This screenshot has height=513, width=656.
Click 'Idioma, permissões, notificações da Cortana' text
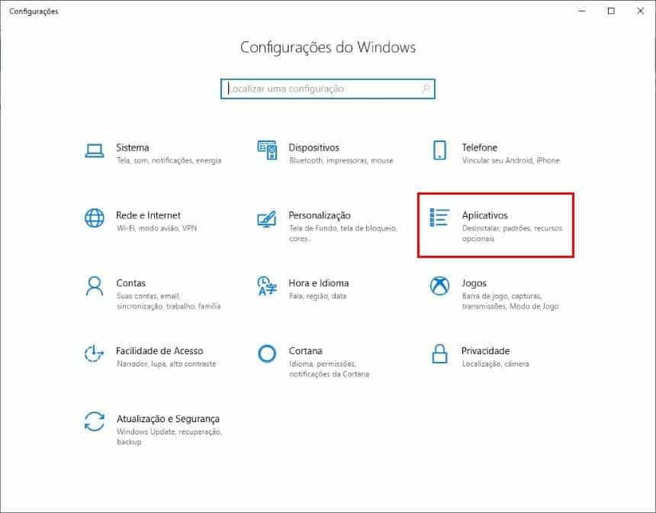point(330,369)
